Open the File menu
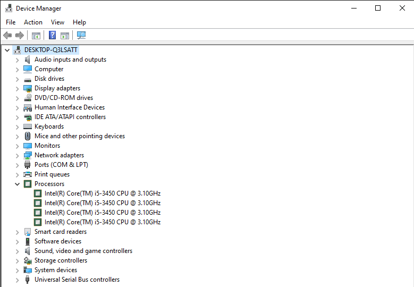Screen dimensions: 414x287 pyautogui.click(x=11, y=22)
